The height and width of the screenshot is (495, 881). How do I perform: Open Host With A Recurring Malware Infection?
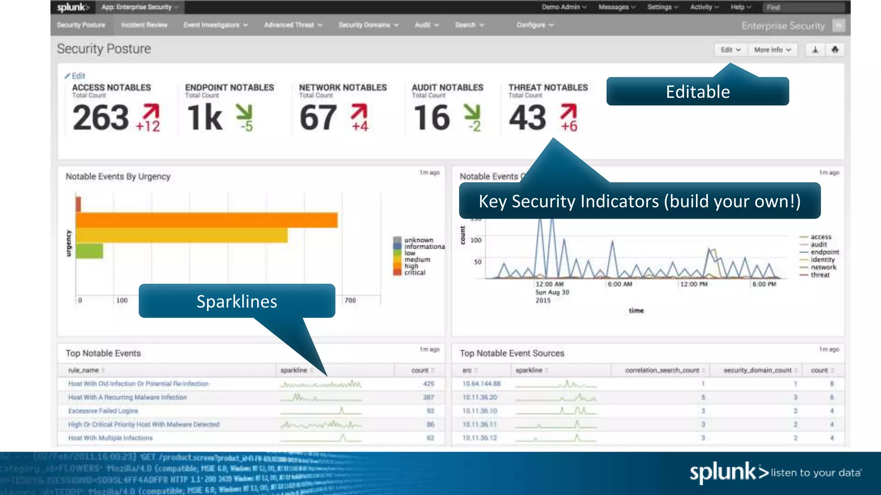127,397
